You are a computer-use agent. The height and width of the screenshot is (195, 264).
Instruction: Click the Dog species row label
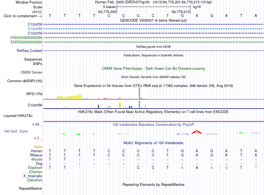coord(39,164)
